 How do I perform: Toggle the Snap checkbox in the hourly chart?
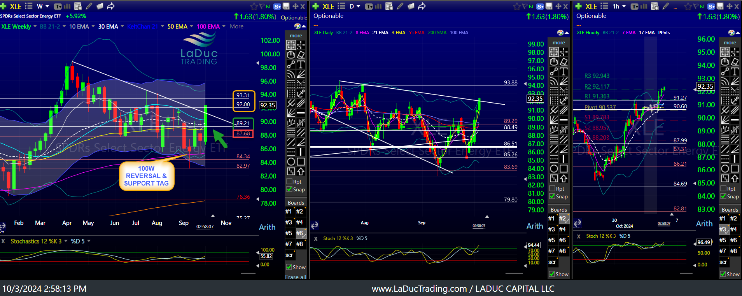[723, 196]
